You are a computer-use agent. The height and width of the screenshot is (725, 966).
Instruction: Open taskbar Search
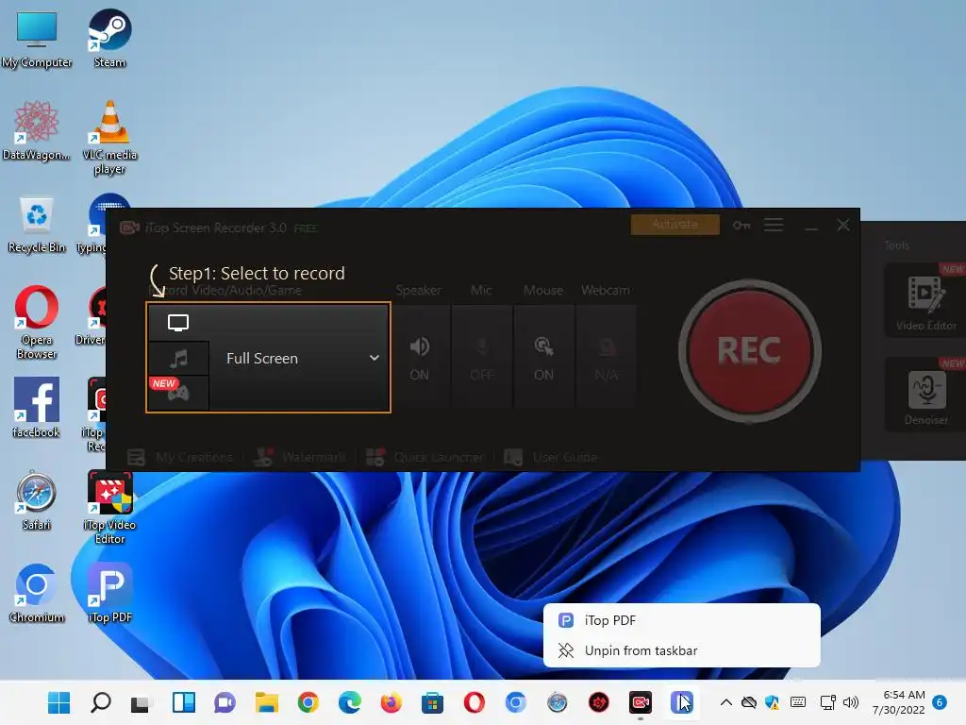100,702
